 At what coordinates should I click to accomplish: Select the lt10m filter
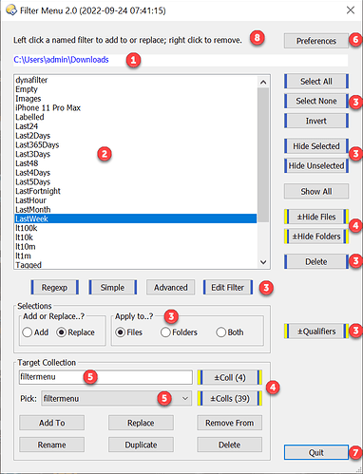point(136,247)
